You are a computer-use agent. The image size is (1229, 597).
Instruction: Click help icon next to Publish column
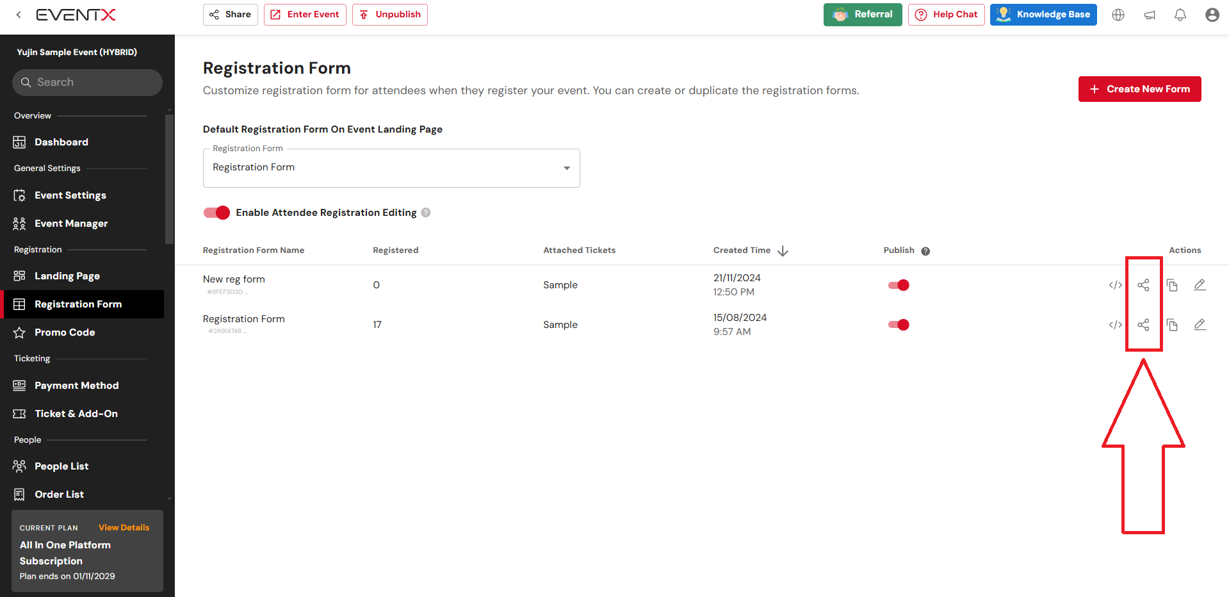click(925, 251)
